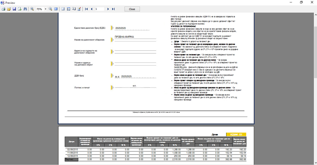Click the ПРОБНА ФИРМА company name text
The width and height of the screenshot is (317, 165).
(124, 37)
